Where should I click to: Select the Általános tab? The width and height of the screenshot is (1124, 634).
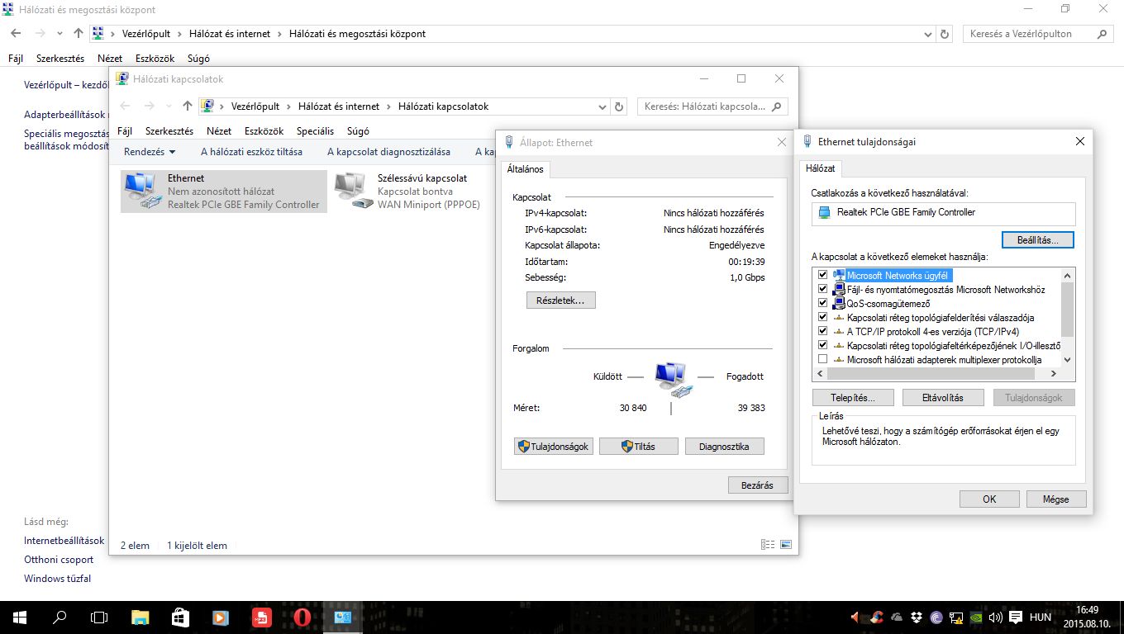pyautogui.click(x=526, y=169)
